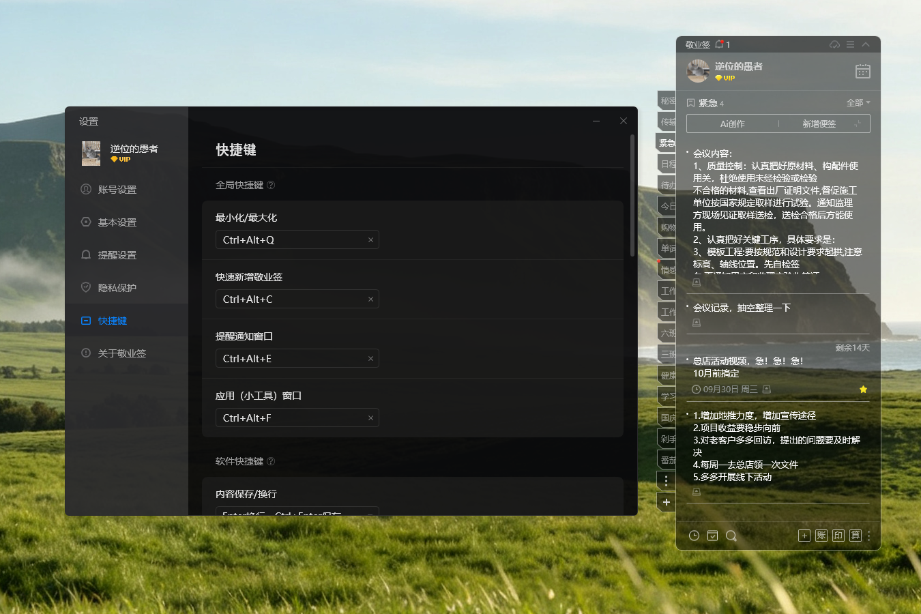Click search magnifier in bottom toolbar
The width and height of the screenshot is (921, 614).
tap(731, 536)
